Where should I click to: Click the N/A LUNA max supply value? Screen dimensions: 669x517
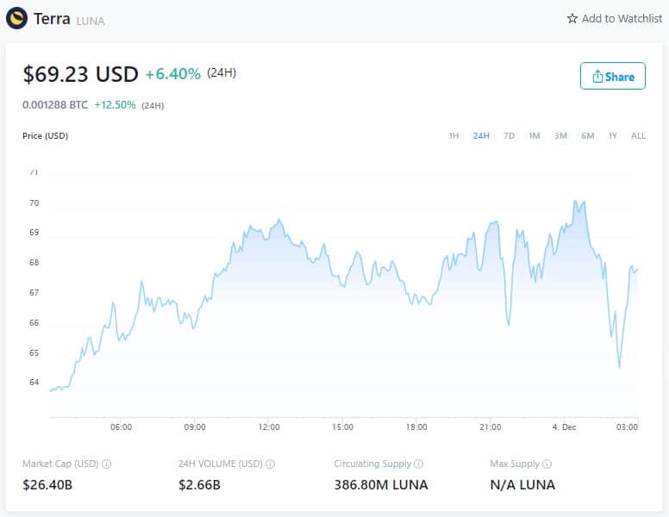coord(522,485)
